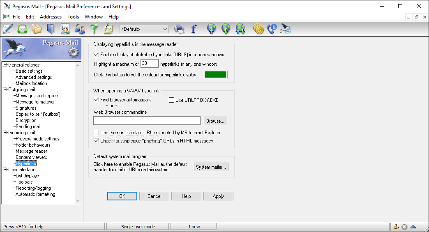The image size is (429, 232).
Task: Open the Tools menu
Action: pos(73,17)
